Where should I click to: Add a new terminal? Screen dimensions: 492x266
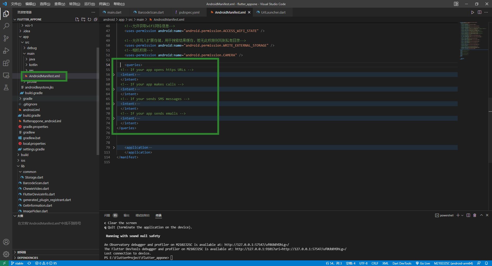[458, 215]
